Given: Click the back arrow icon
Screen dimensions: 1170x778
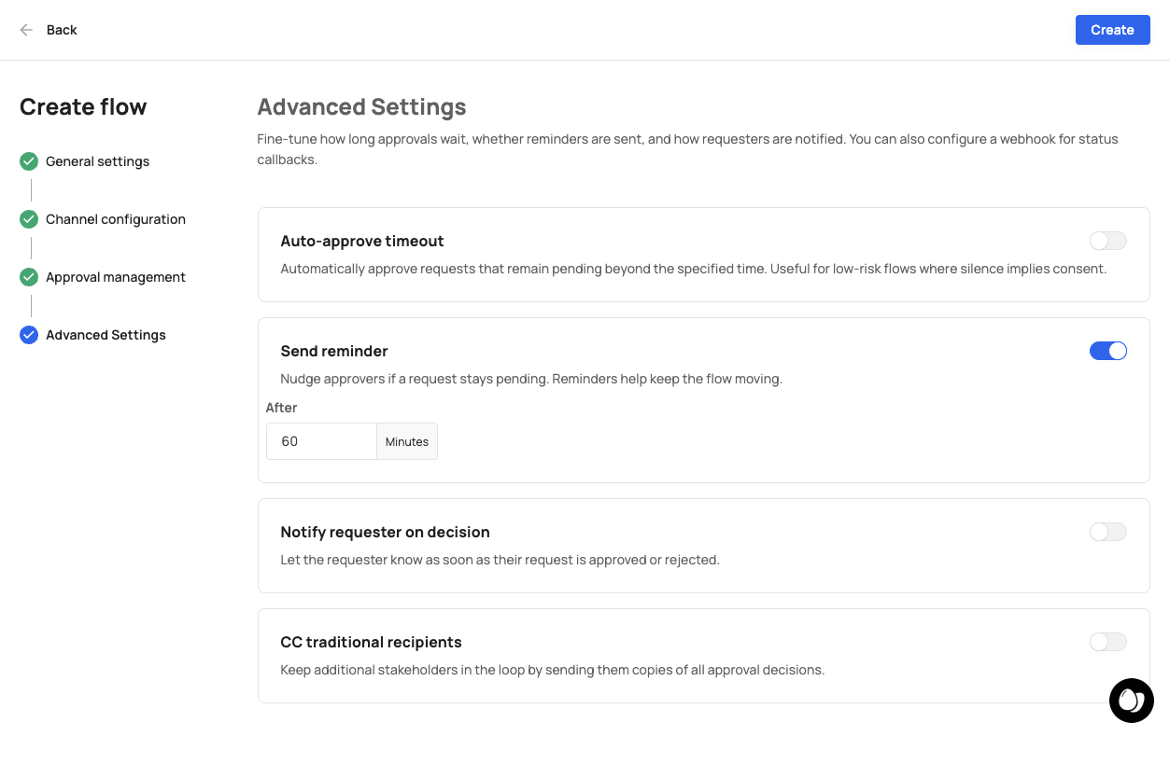Looking at the screenshot, I should pyautogui.click(x=26, y=30).
